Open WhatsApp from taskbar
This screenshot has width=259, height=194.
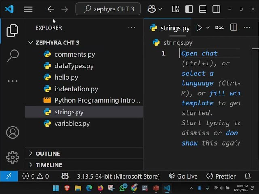[123, 188]
